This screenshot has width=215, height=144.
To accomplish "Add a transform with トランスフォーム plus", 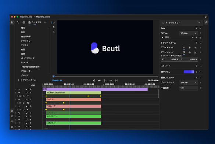I will [x=196, y=43].
